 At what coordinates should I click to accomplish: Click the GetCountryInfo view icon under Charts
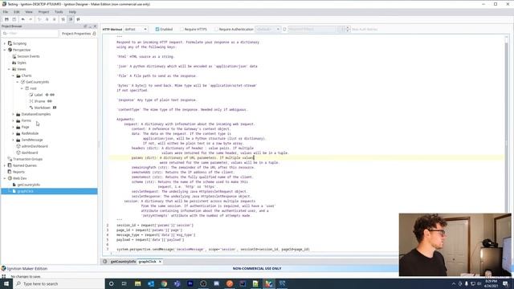[x=22, y=82]
